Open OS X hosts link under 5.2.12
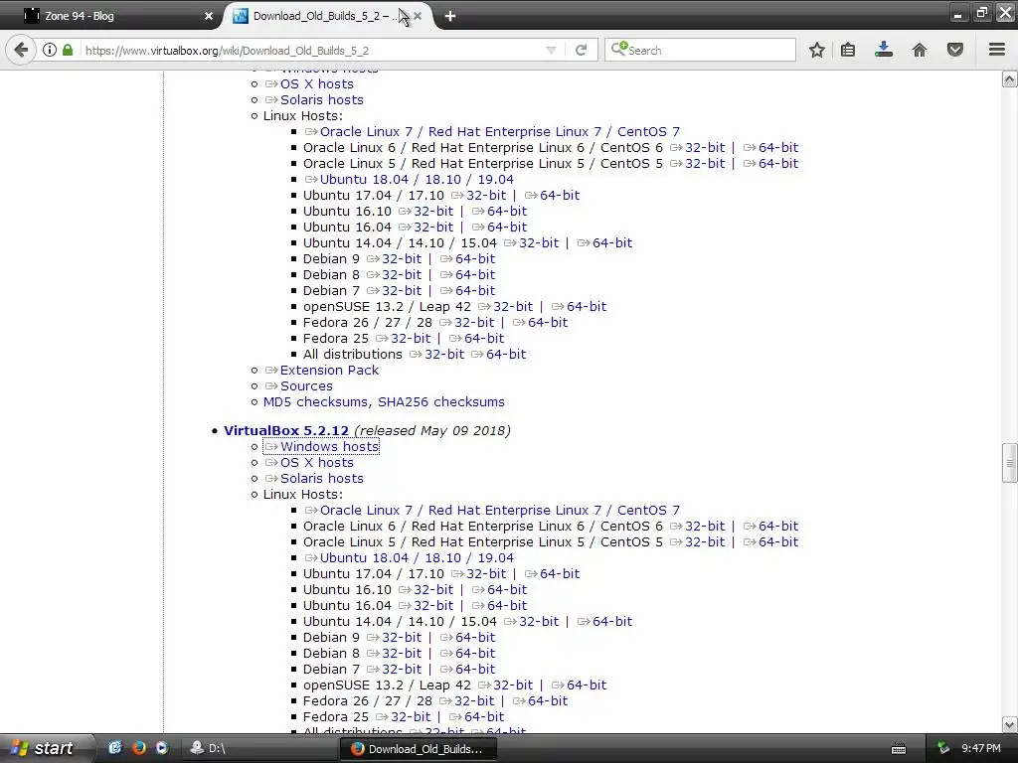 pyautogui.click(x=310, y=463)
